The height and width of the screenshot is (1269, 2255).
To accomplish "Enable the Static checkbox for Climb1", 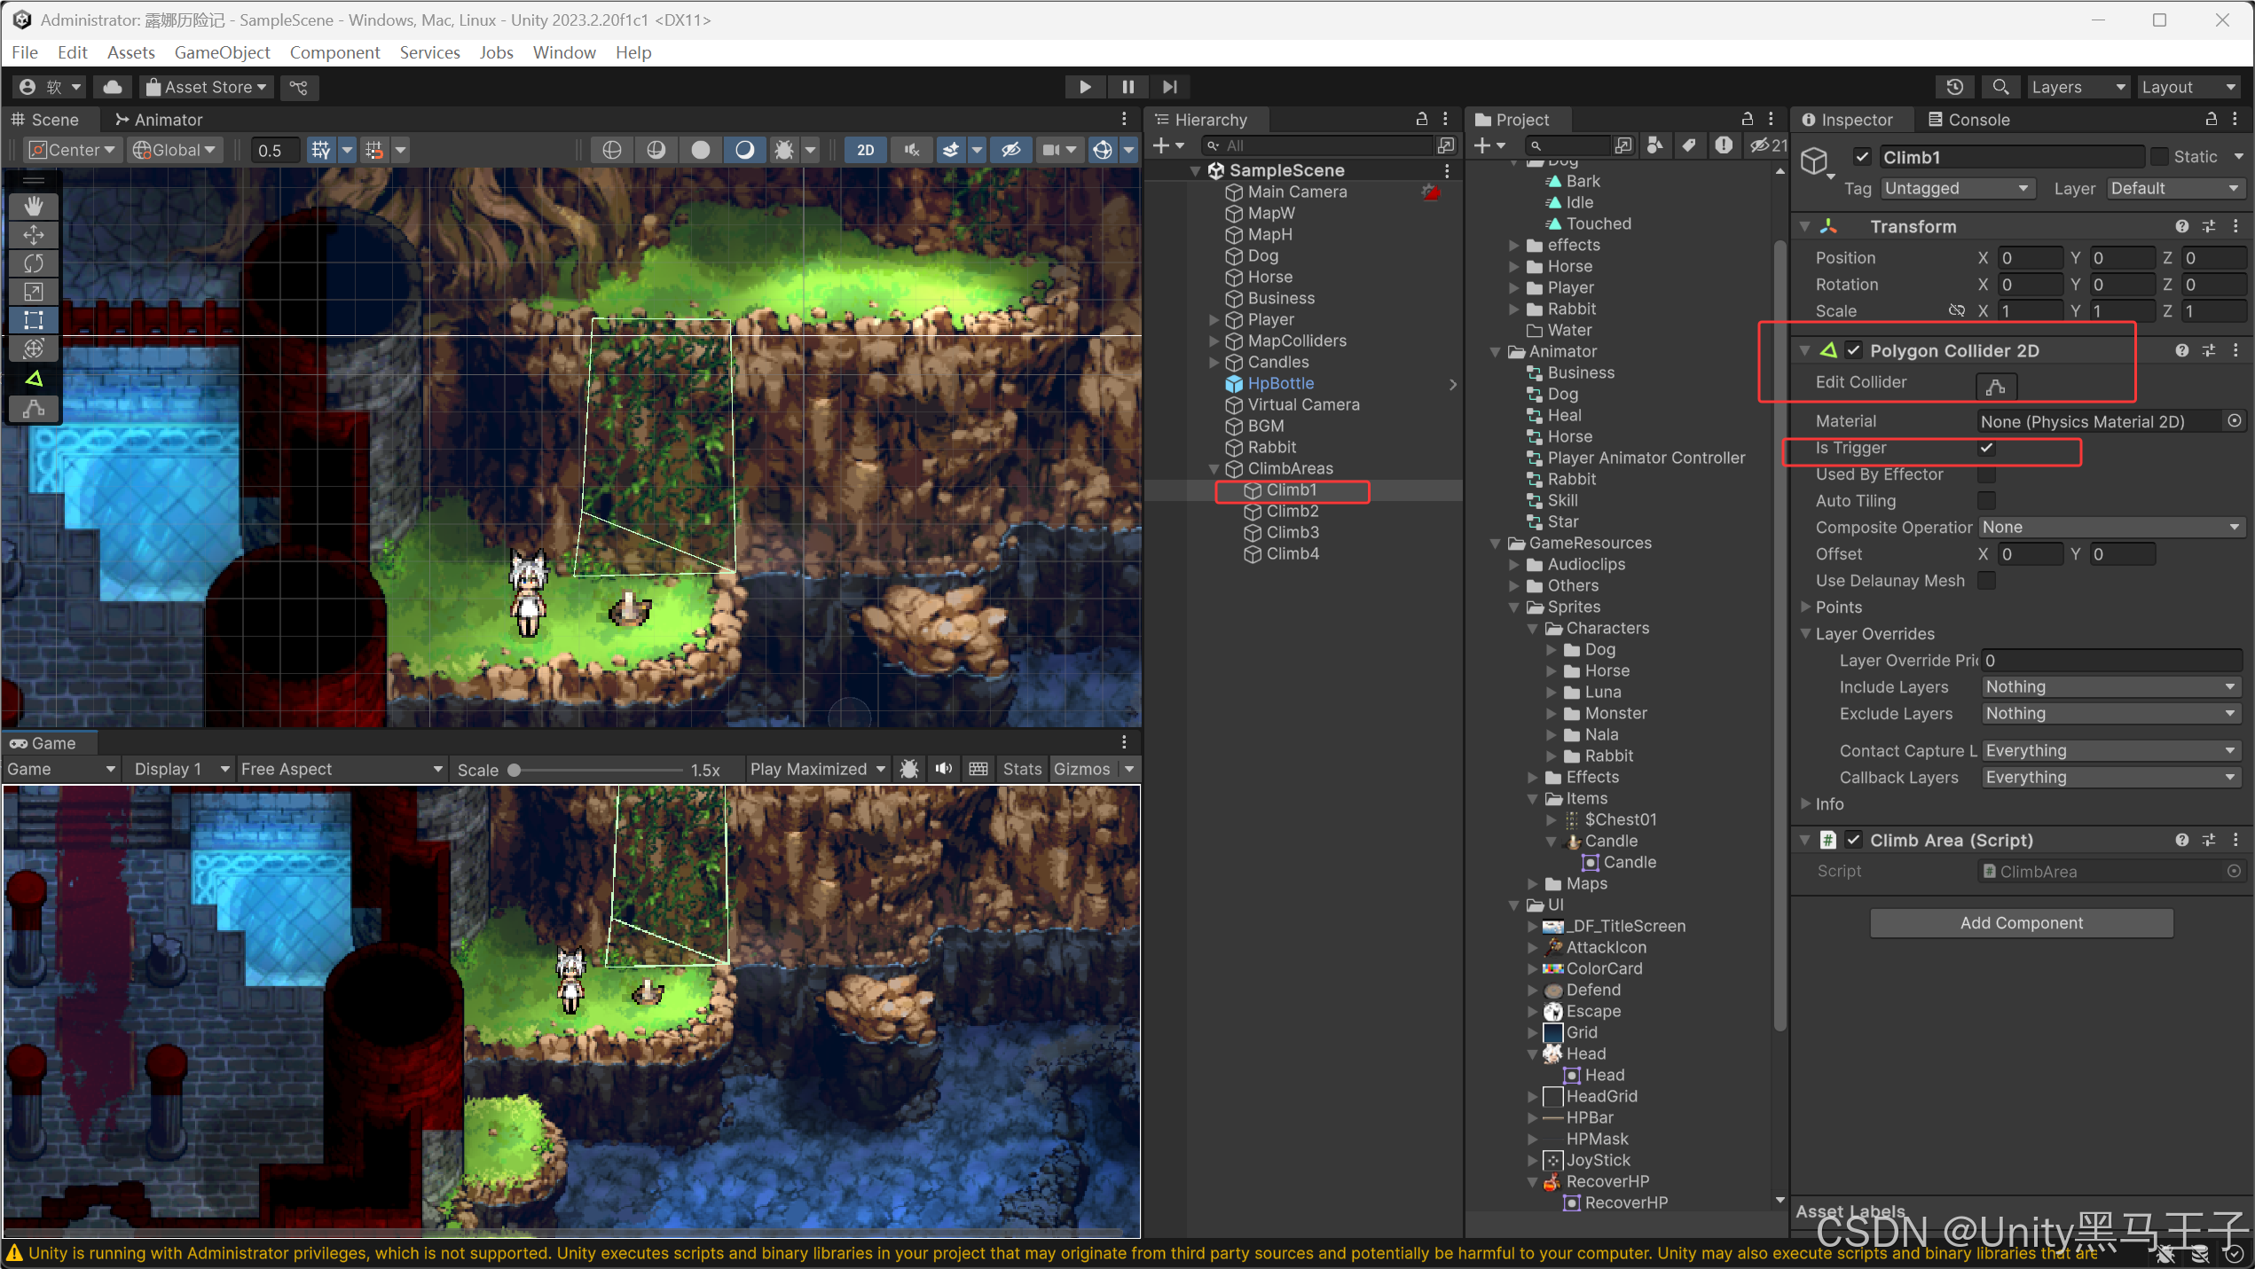I will (x=2159, y=157).
